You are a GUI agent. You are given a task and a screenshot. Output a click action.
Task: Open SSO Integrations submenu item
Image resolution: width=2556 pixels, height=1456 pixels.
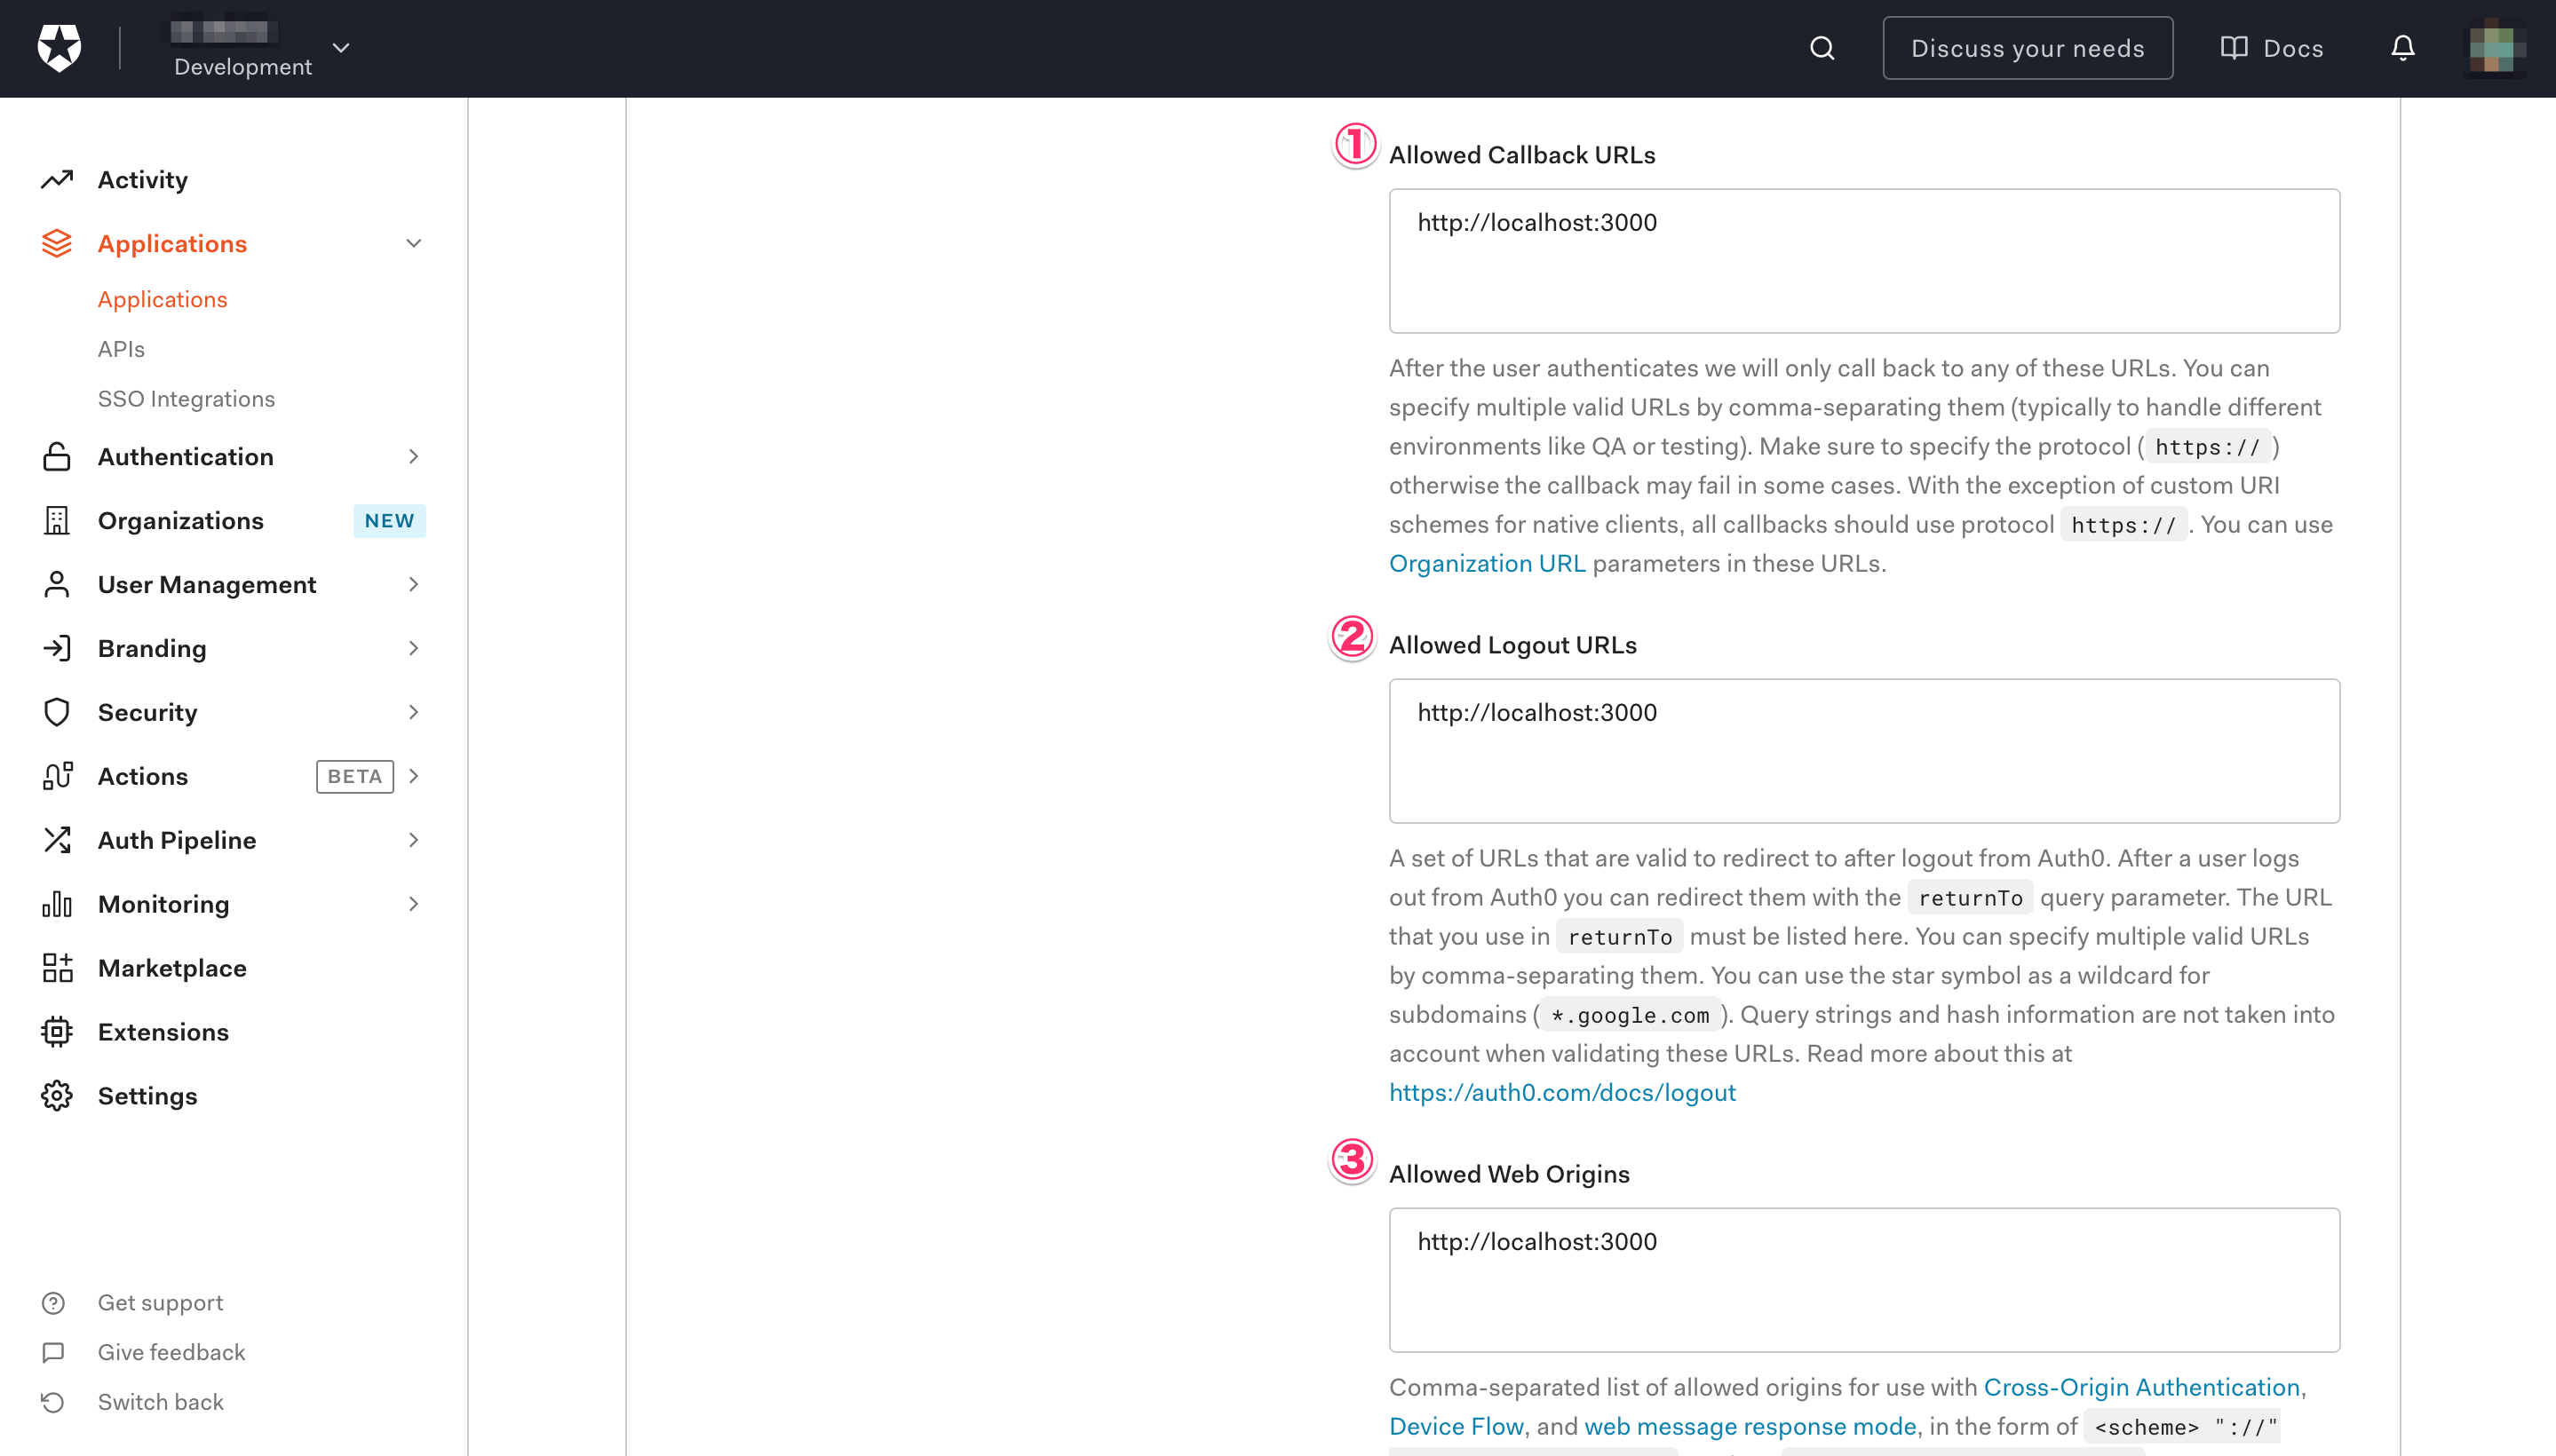tap(187, 399)
